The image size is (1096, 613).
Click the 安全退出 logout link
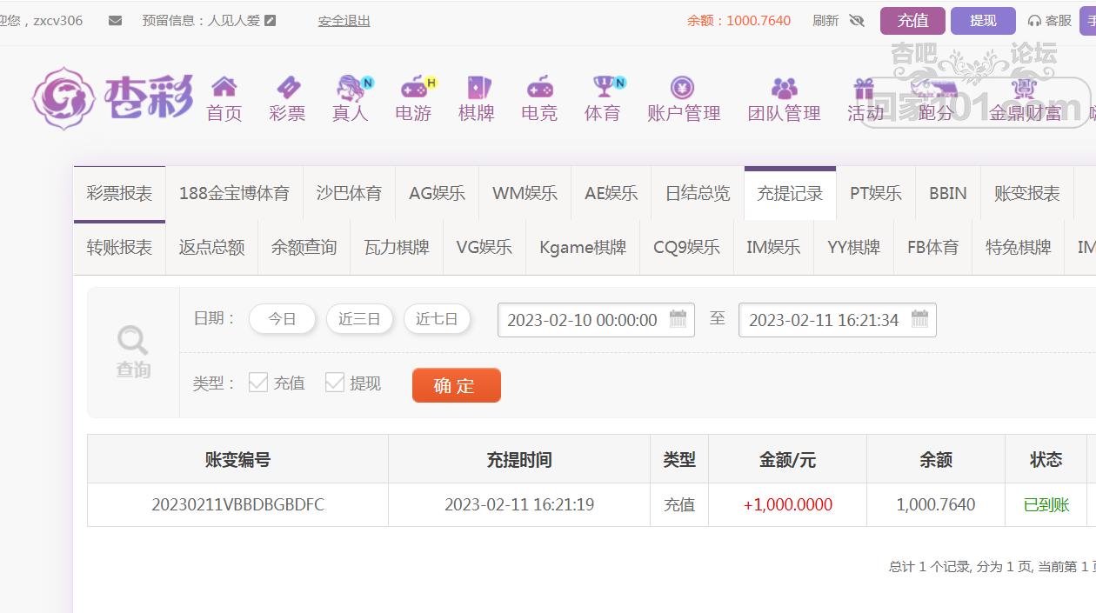344,20
